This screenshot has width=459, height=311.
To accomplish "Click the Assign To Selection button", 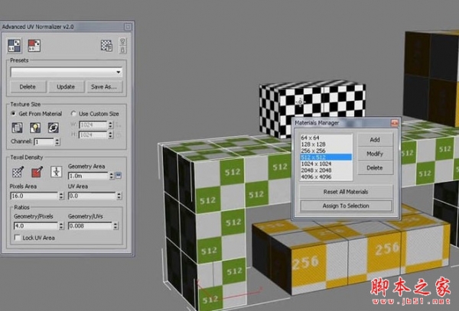I will pos(346,206).
